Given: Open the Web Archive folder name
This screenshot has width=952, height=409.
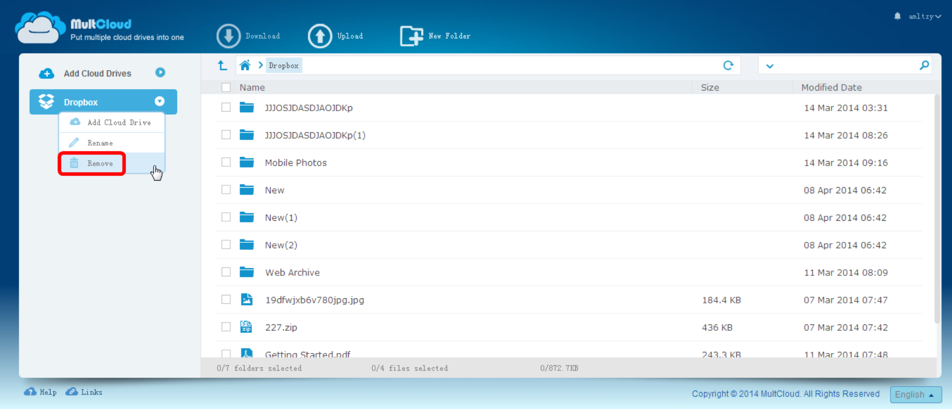Looking at the screenshot, I should pyautogui.click(x=292, y=272).
